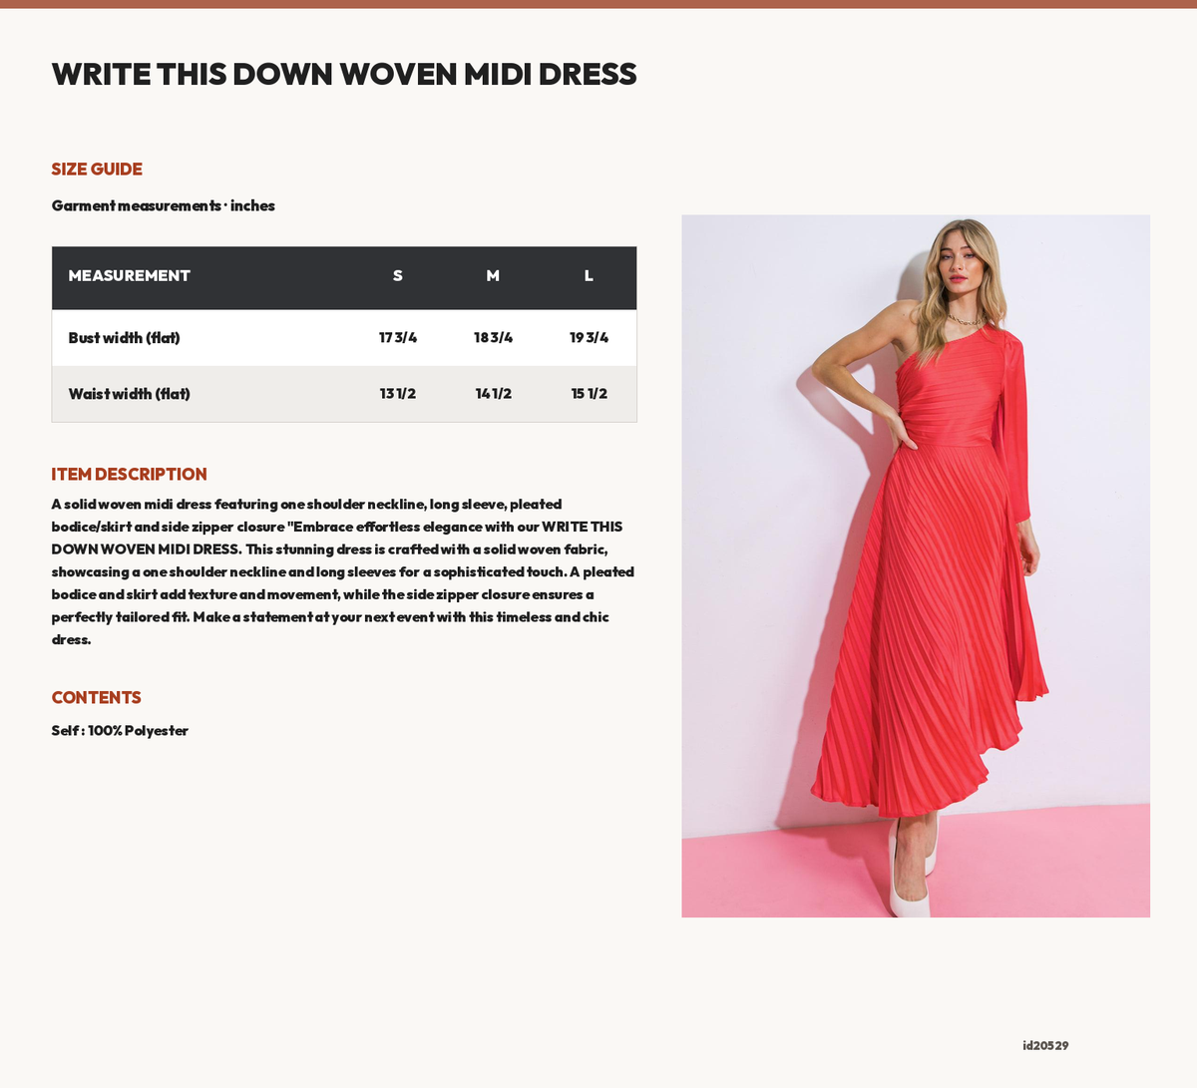This screenshot has width=1197, height=1088.
Task: Click the M size column header
Action: [x=493, y=276]
